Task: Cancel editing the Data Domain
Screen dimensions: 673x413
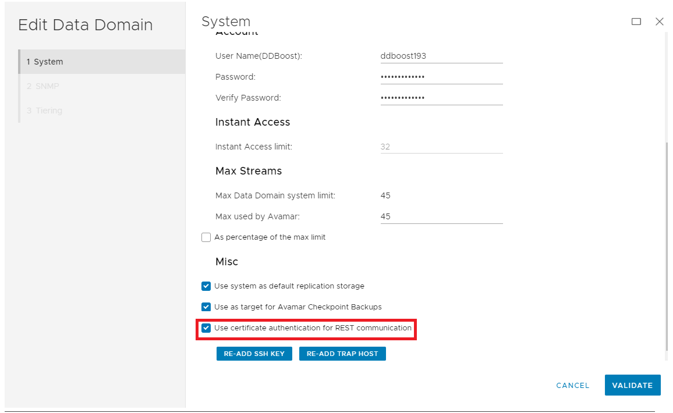Action: 573,385
